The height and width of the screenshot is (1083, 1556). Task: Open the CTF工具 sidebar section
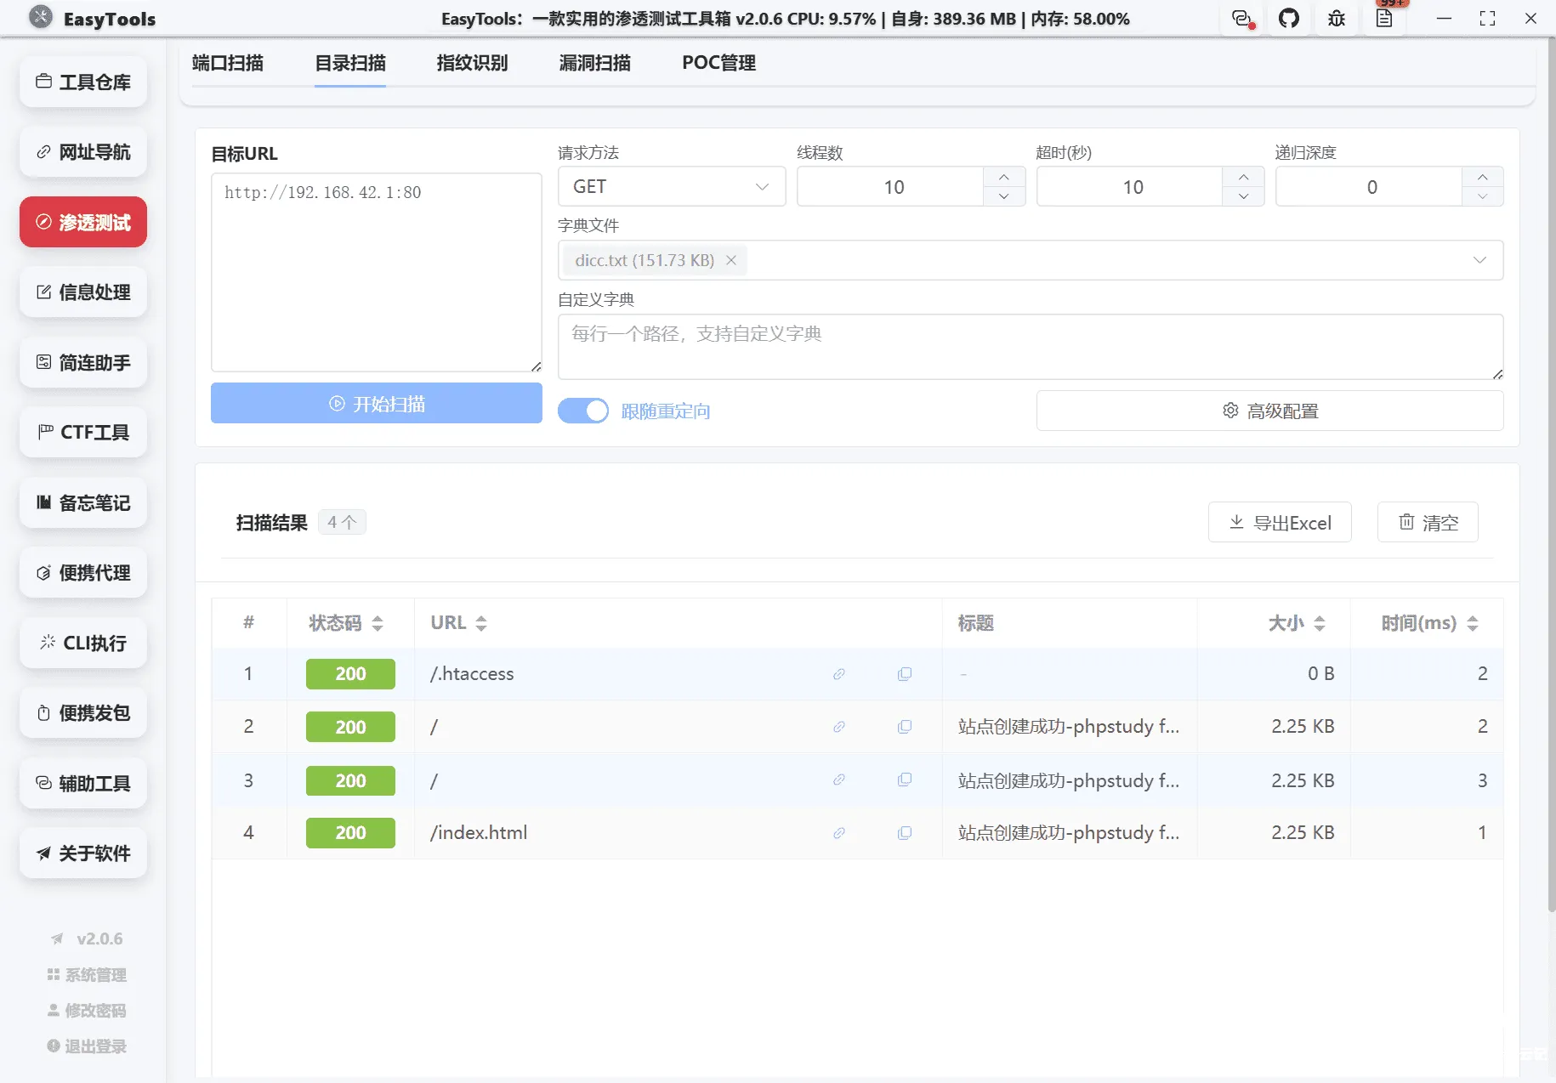(x=82, y=432)
